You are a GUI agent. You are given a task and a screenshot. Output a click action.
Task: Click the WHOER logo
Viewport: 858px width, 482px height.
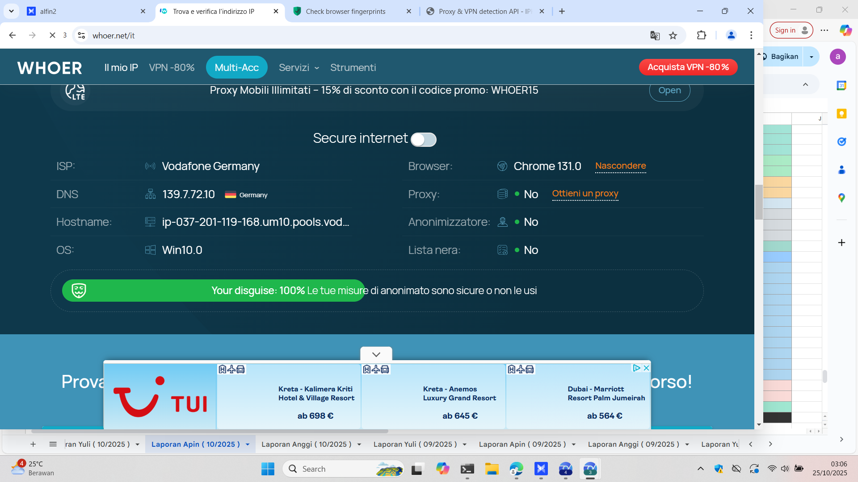click(50, 68)
